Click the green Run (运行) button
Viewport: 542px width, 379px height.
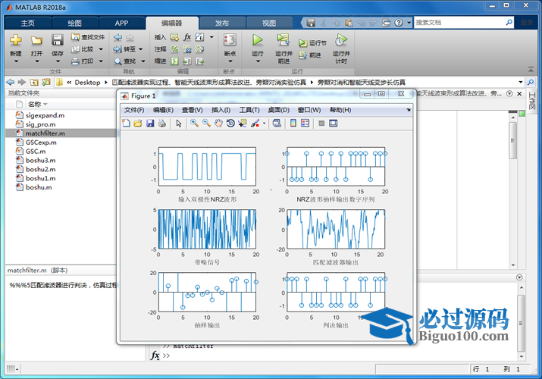coord(257,40)
